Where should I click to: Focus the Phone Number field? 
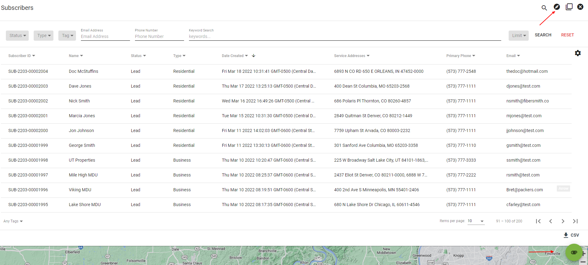tap(159, 36)
